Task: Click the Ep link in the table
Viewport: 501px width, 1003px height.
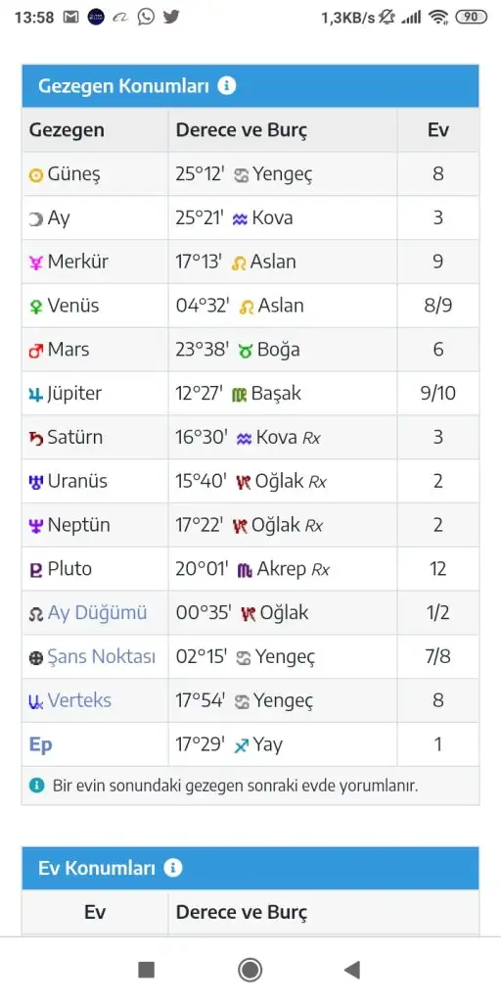Action: 40,744
